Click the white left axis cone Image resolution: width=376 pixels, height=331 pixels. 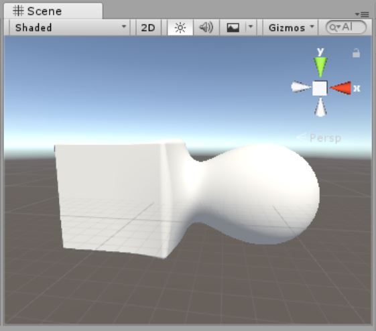tap(301, 87)
